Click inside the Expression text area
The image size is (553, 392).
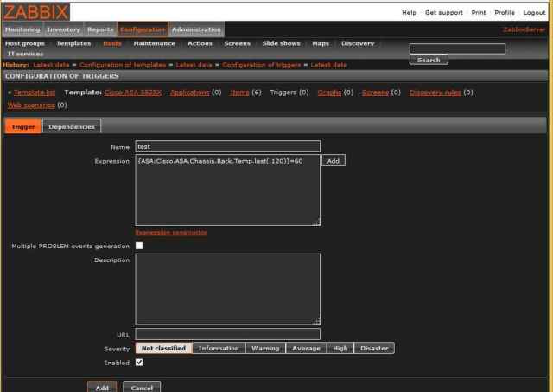[x=228, y=190]
